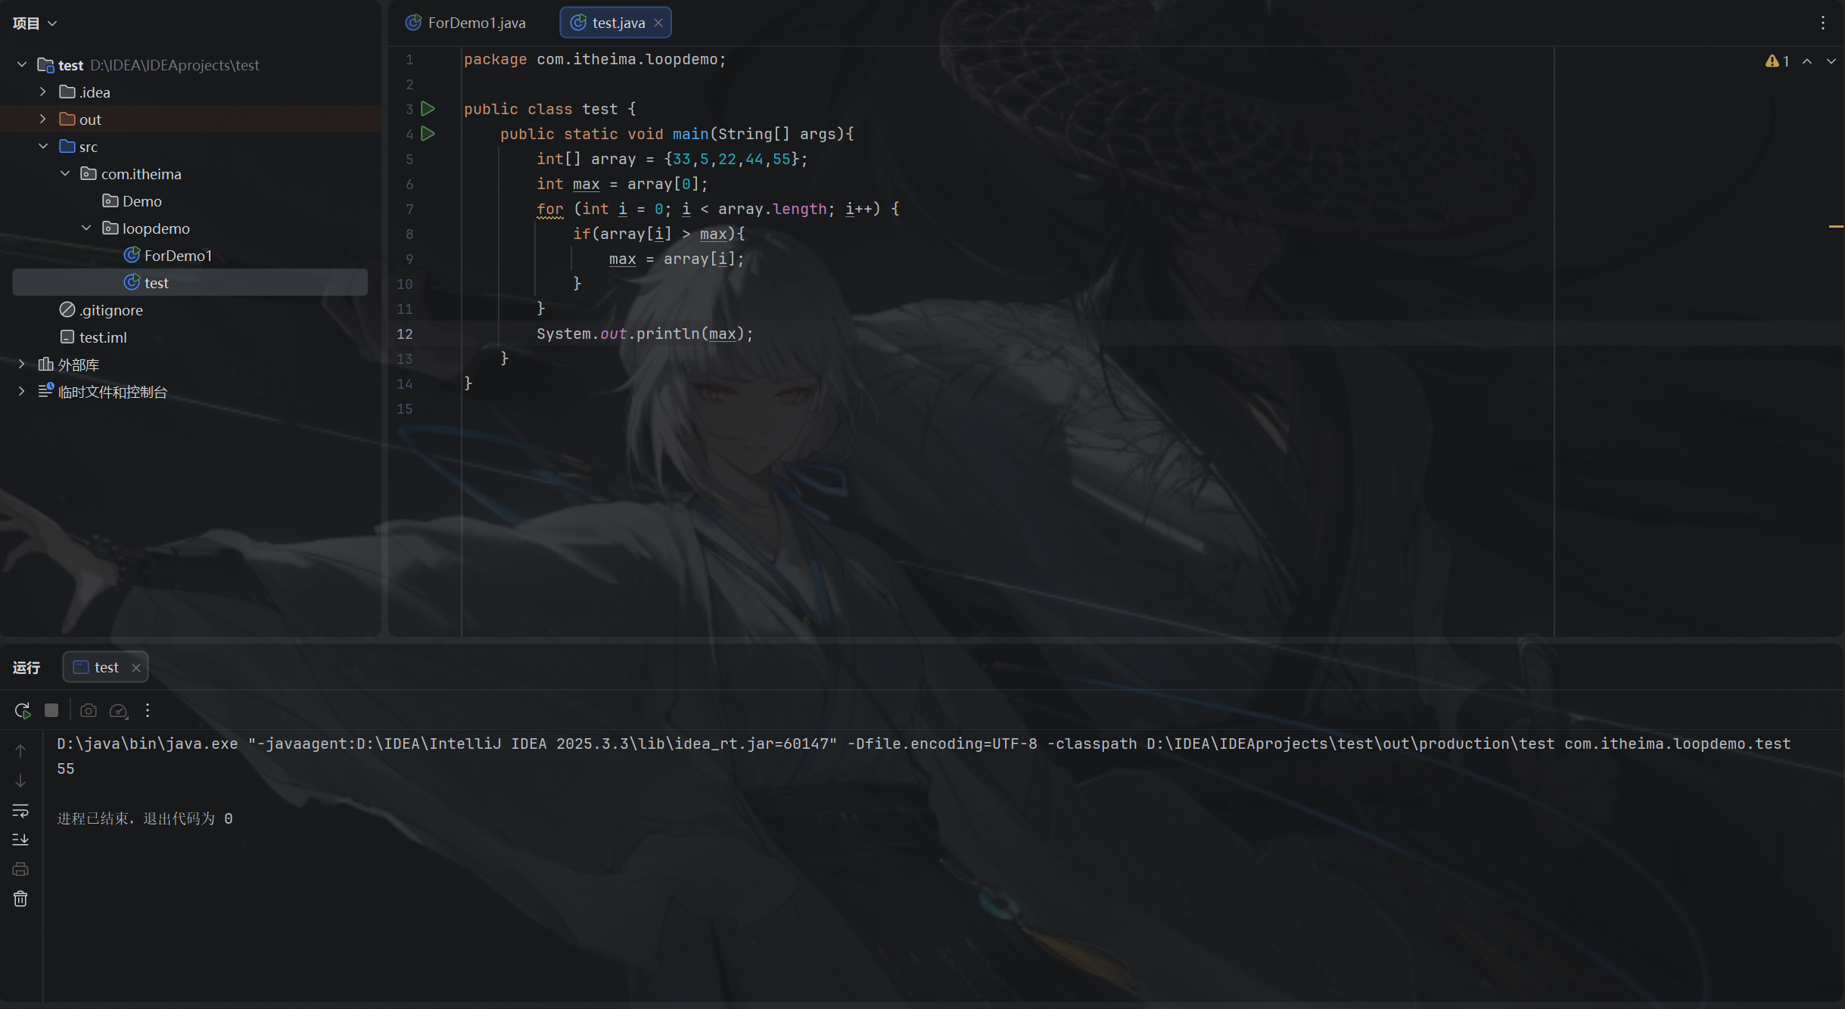Screen dimensions: 1845x1009
Task: Rerun the test program
Action: [x=22, y=710]
